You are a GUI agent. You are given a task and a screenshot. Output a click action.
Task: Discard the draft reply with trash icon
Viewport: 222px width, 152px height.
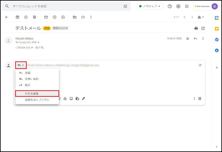200,98
